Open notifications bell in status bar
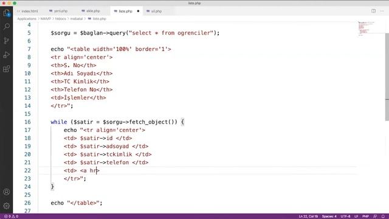Viewport: 389px width, 219px height. click(383, 217)
